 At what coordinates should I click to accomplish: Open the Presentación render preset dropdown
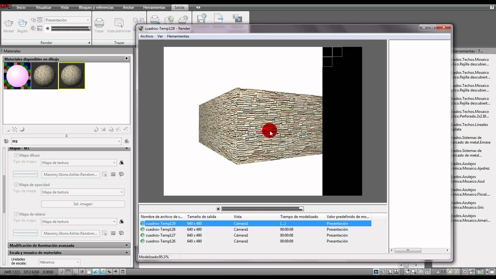pyautogui.click(x=67, y=20)
